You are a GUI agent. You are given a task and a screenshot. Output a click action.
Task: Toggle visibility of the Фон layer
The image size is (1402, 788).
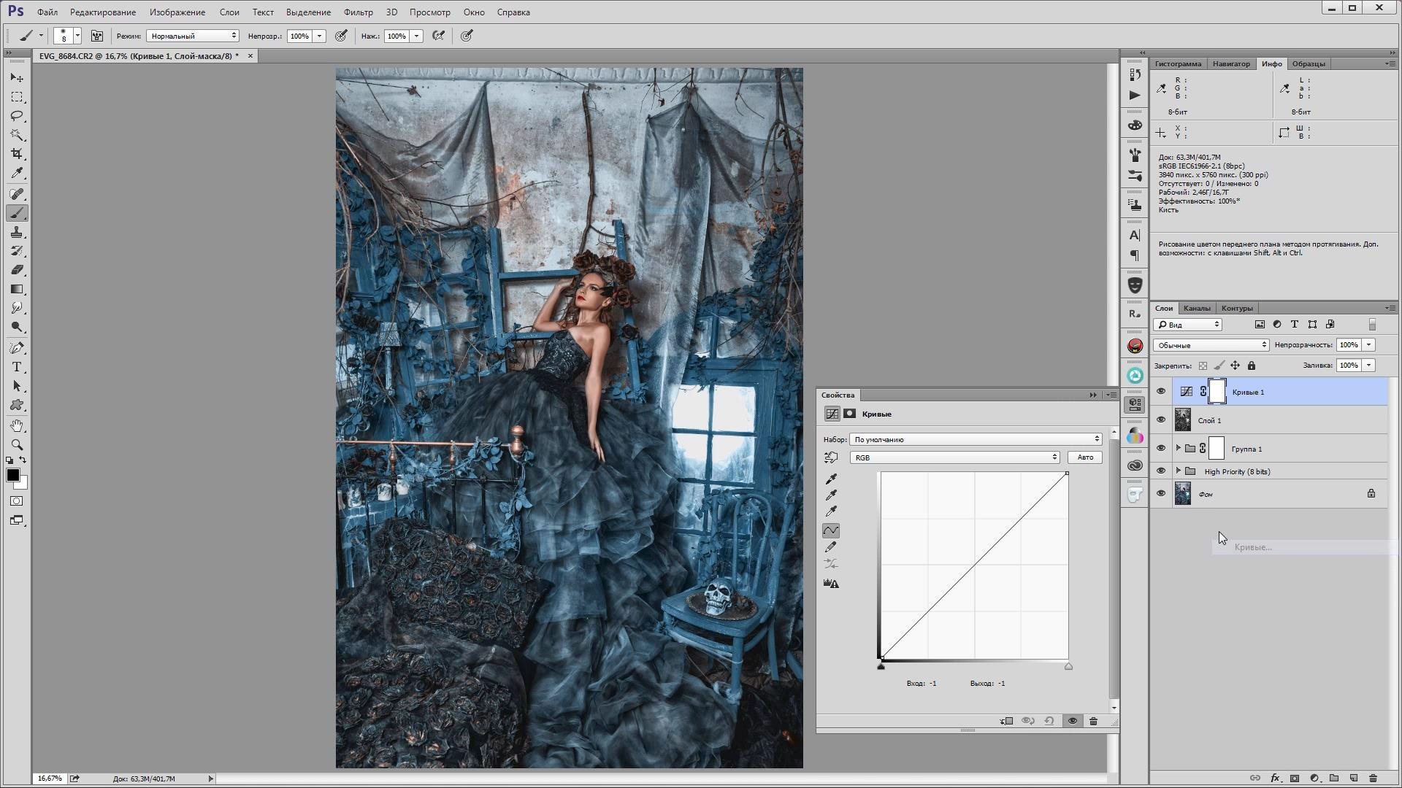click(1161, 494)
